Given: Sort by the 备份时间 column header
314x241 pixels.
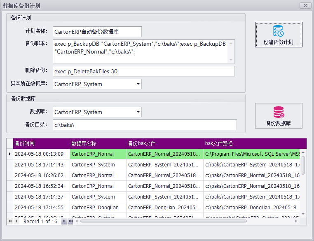Looking at the screenshot, I should [42, 143].
